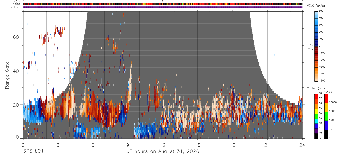Click the SPS b01 label
This screenshot has height=157, width=340.
click(33, 151)
